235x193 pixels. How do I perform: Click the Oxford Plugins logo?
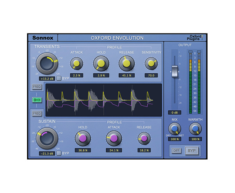click(x=195, y=37)
